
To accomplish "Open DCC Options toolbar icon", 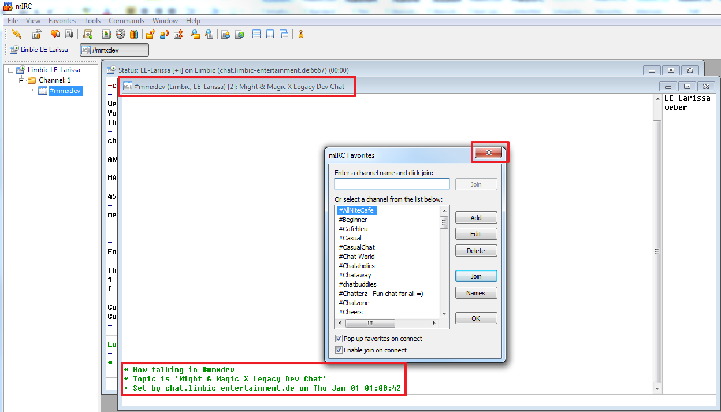I will tap(178, 34).
